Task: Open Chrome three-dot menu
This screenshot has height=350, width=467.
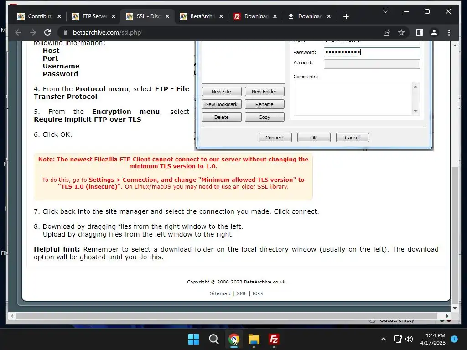Action: 449,32
